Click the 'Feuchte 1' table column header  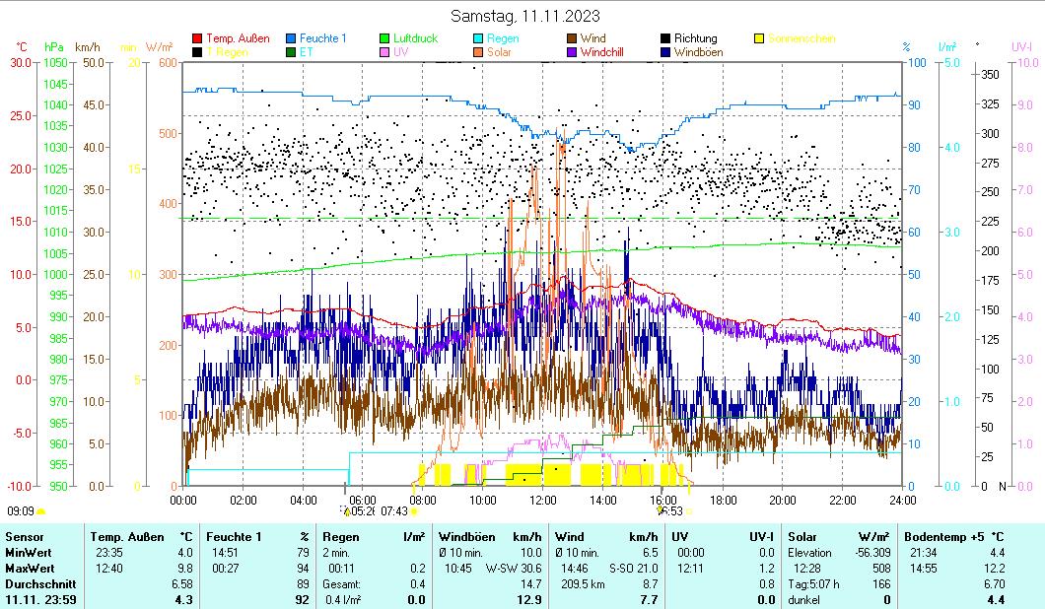pos(234,537)
